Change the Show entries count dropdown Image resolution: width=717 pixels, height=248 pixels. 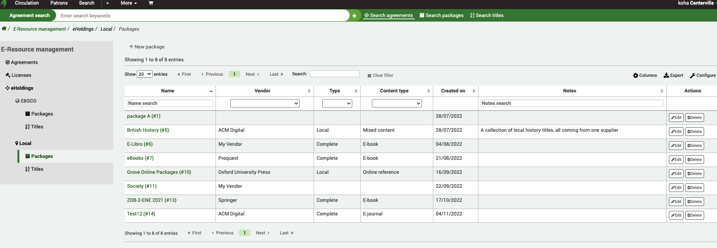pyautogui.click(x=144, y=74)
